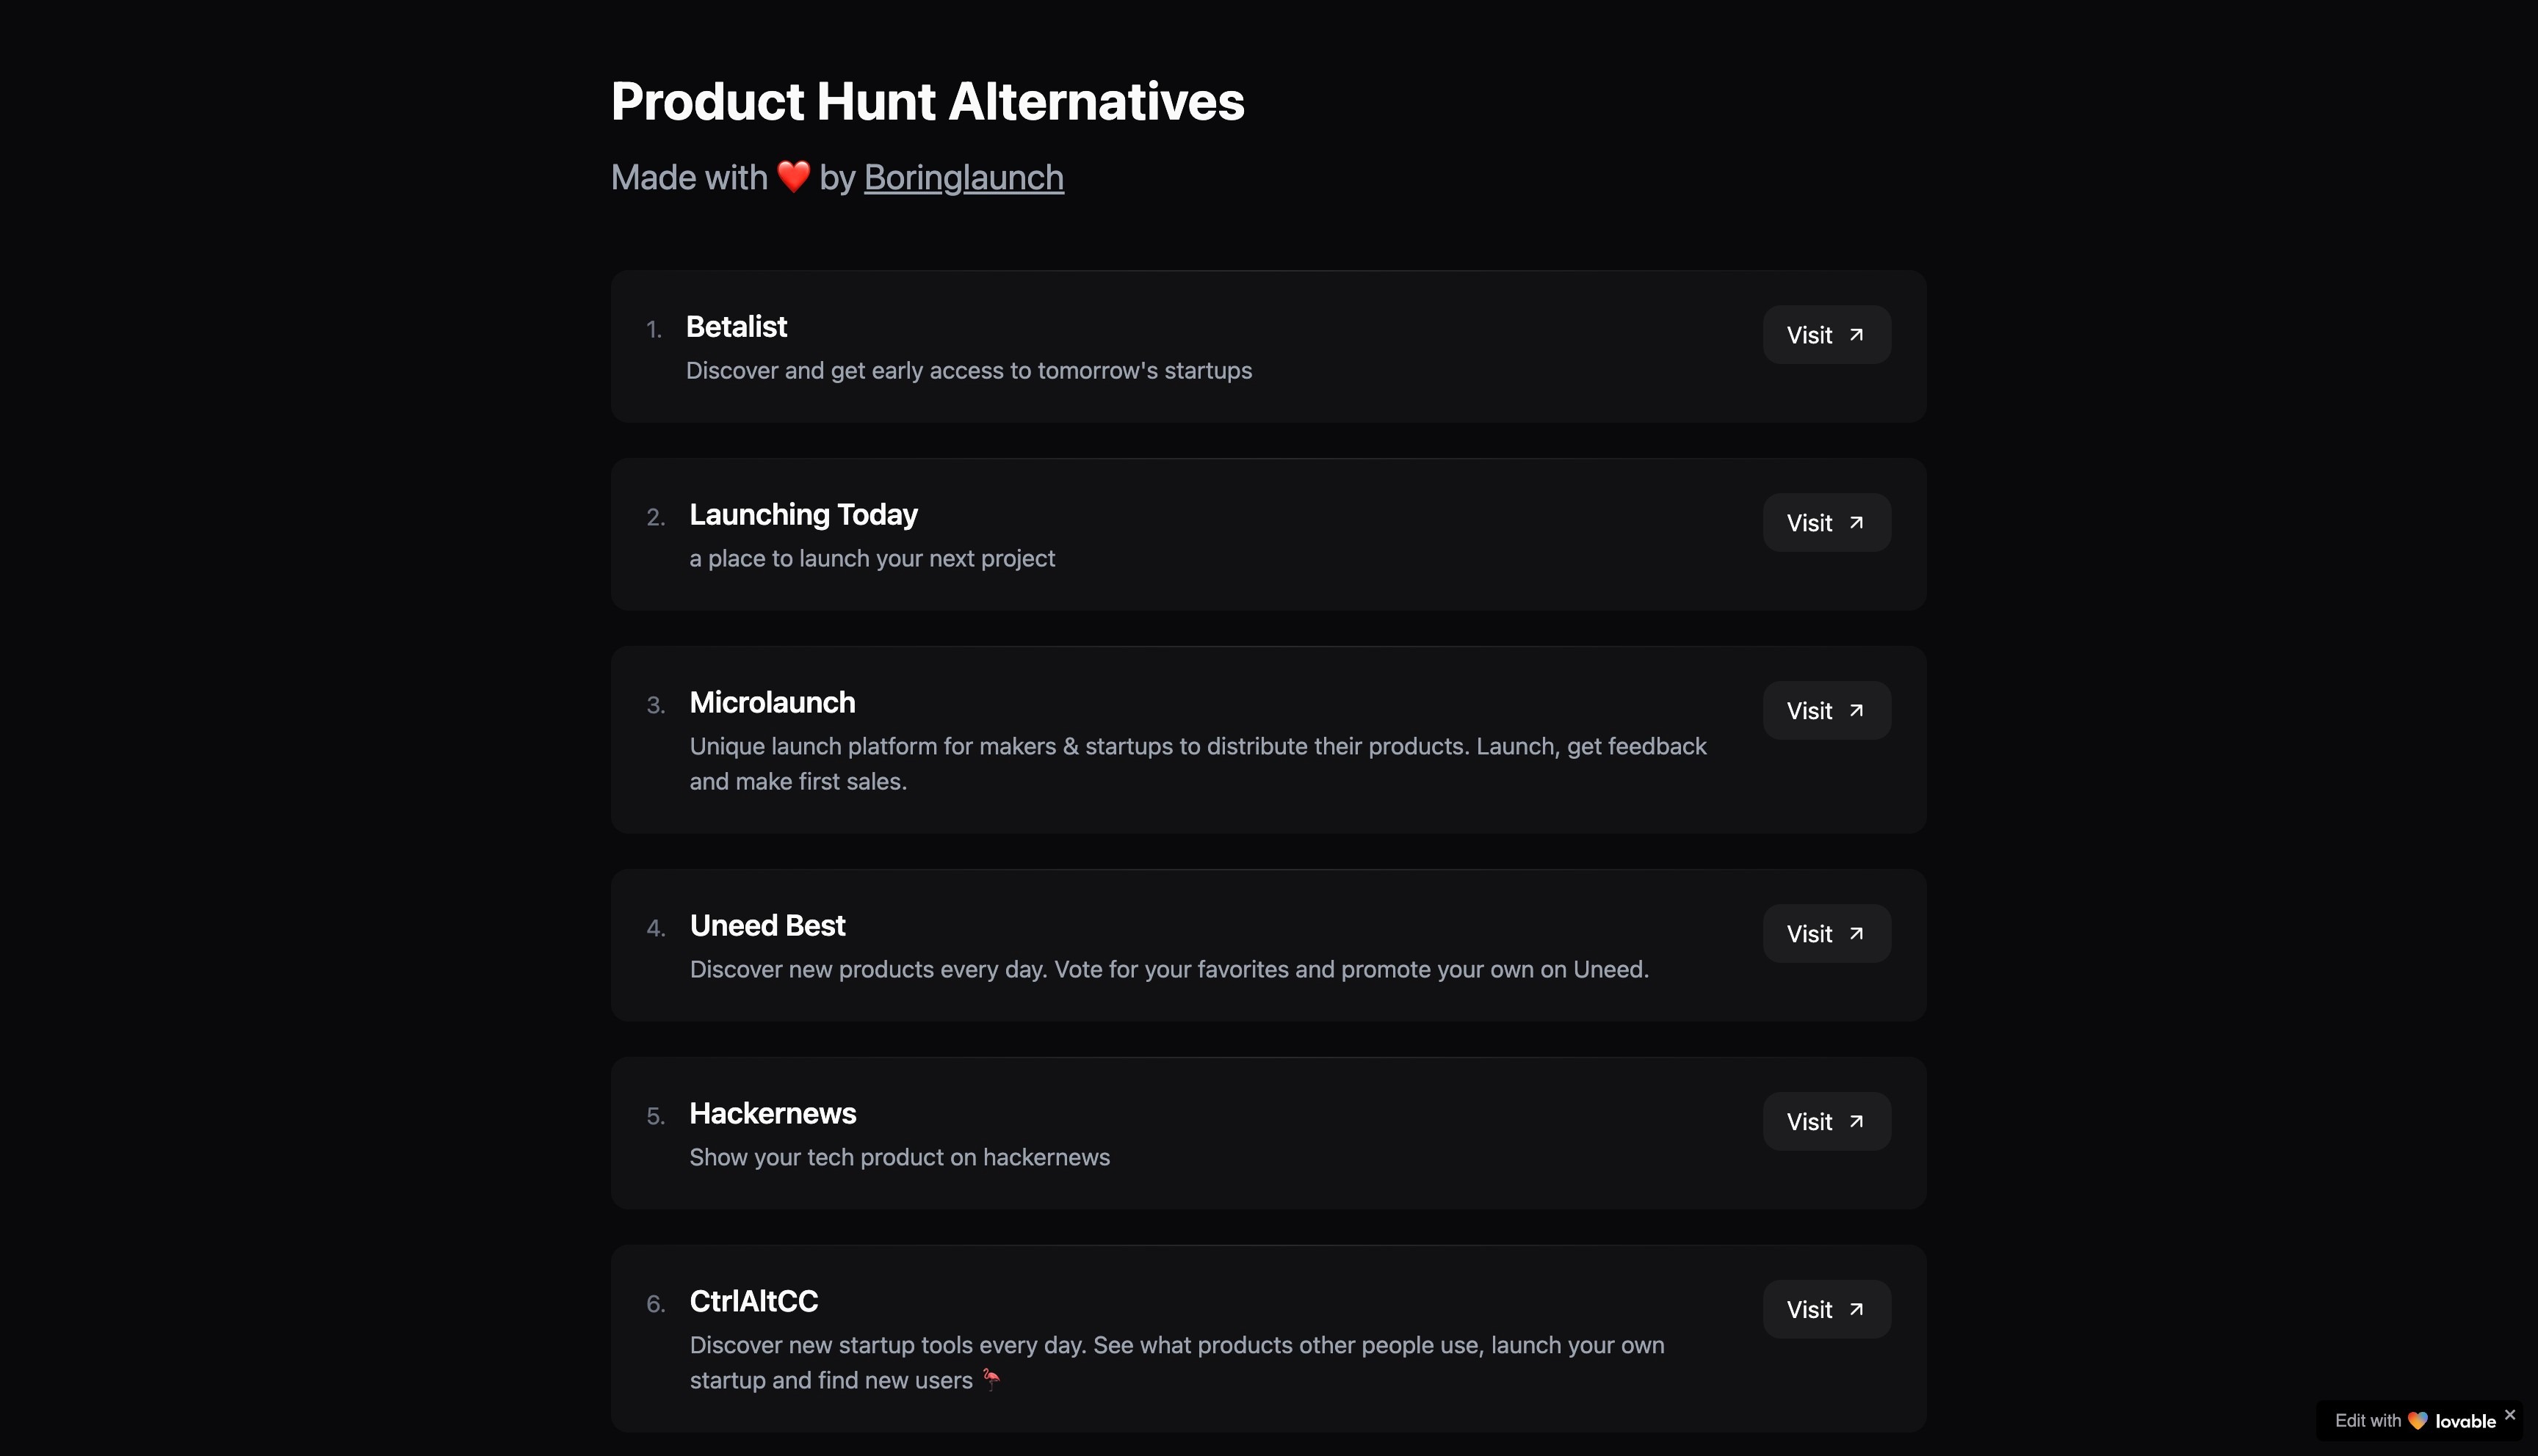Click the arrow icon in CtrlAltCC's Visit button
The width and height of the screenshot is (2538, 1456).
[1856, 1309]
